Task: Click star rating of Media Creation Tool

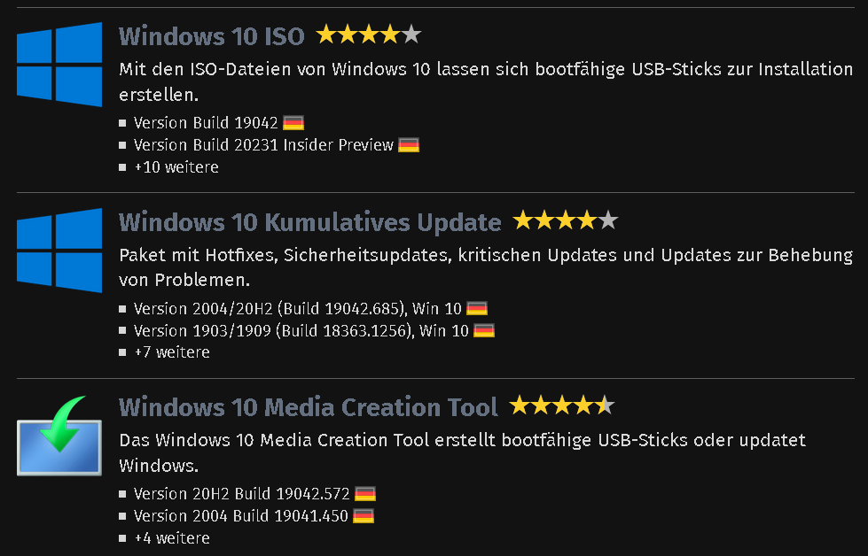Action: [x=561, y=405]
